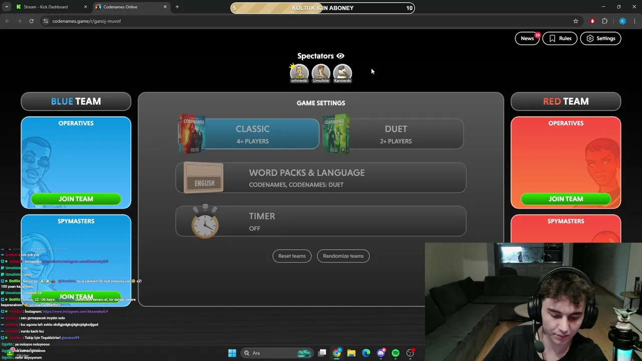The height and width of the screenshot is (361, 642).
Task: Open the News button
Action: (527, 39)
